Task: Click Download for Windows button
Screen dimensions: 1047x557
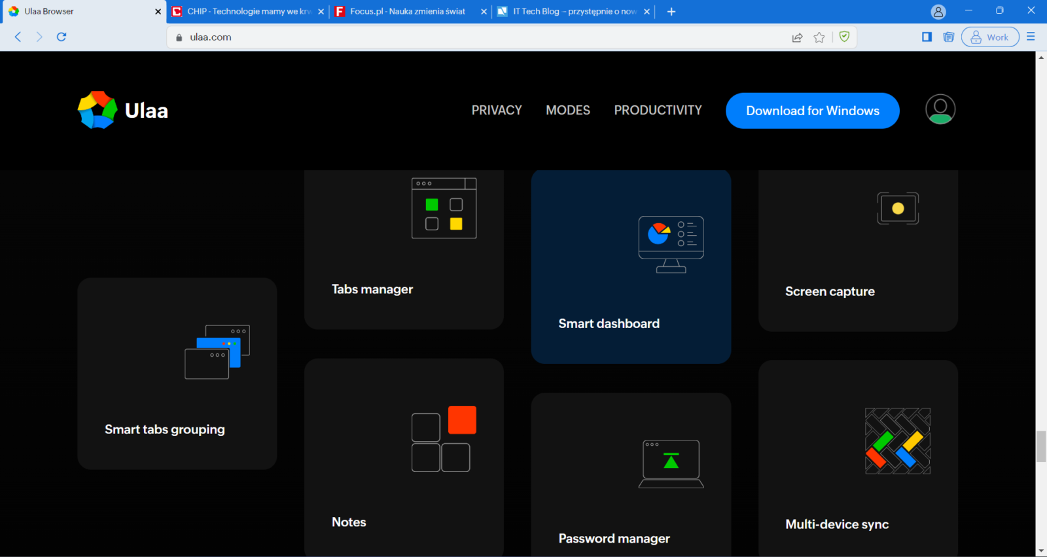Action: (812, 111)
